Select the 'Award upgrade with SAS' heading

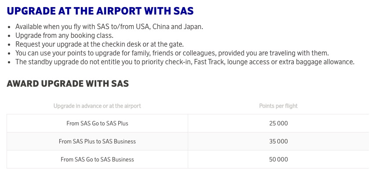tap(68, 84)
